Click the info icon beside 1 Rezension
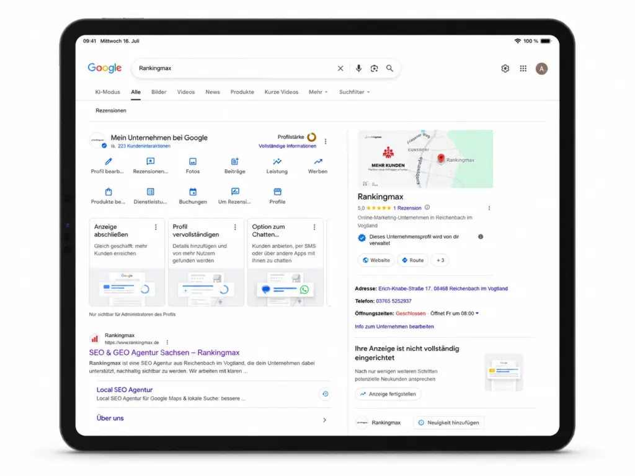This screenshot has height=476, width=635. click(427, 208)
